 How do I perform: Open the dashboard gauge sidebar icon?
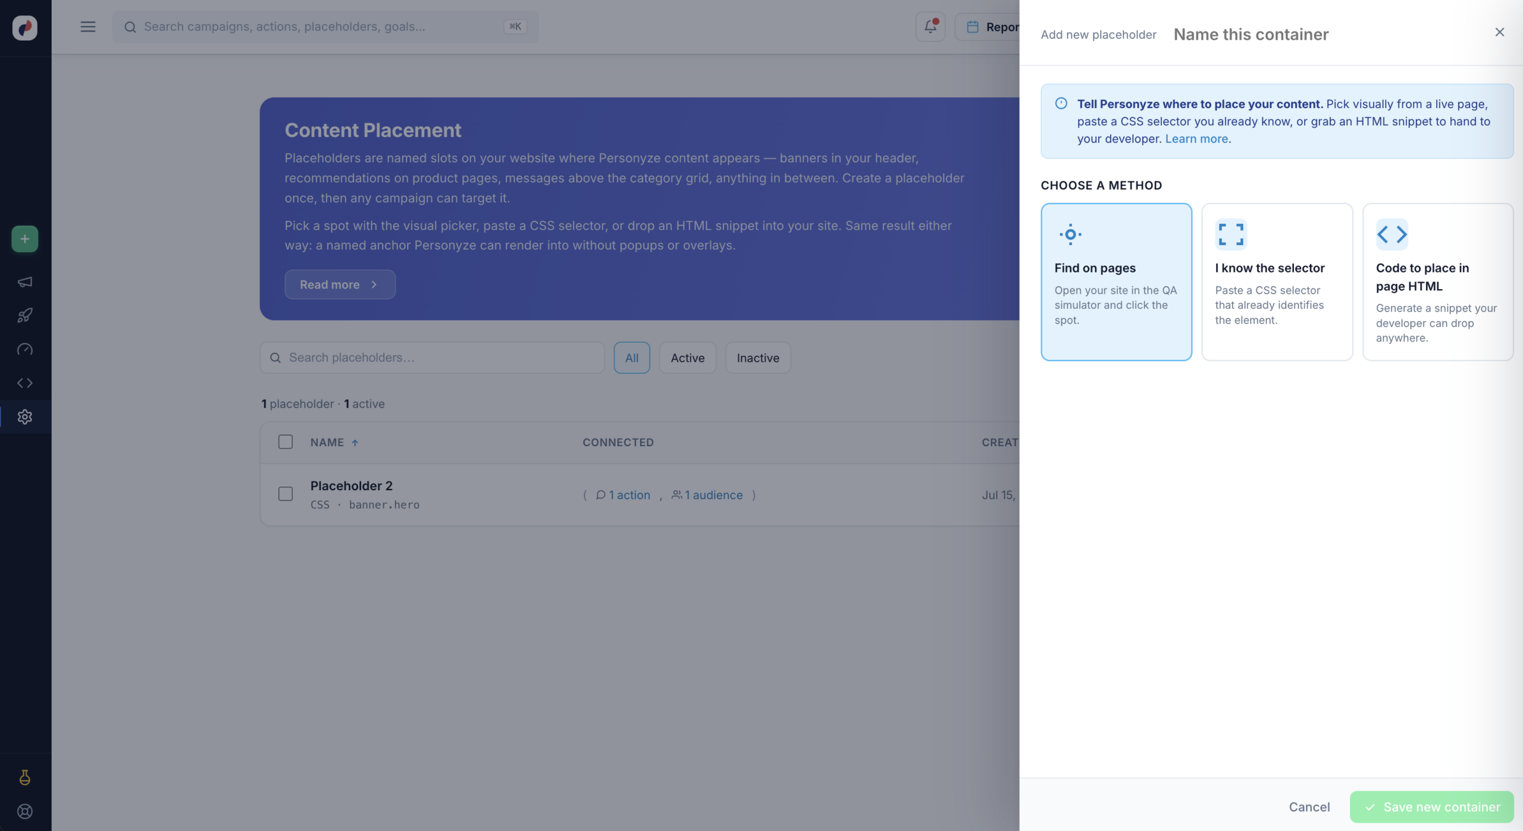click(25, 349)
